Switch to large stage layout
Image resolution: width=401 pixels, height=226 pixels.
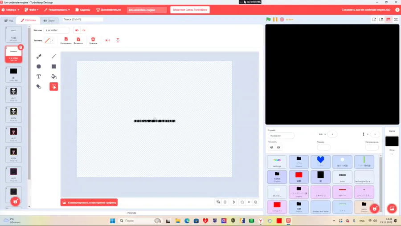pos(388,20)
